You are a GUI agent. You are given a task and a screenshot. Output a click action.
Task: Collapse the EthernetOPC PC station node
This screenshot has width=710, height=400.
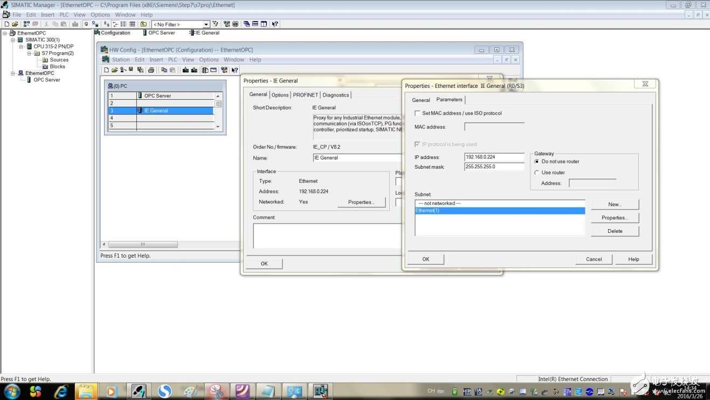click(13, 73)
